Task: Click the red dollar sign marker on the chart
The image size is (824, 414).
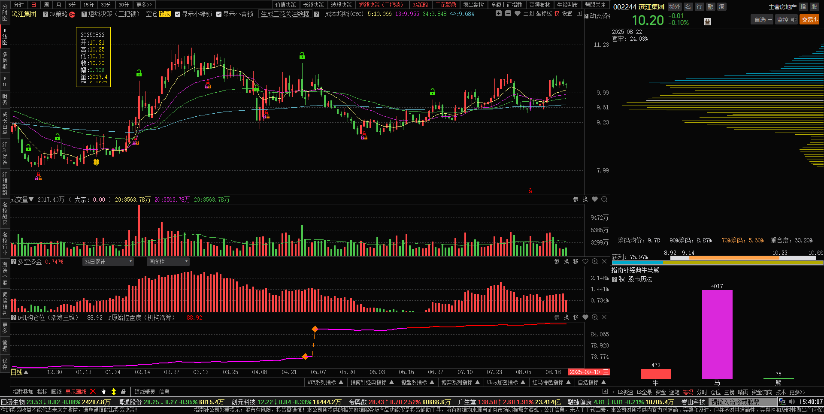Action: (530, 190)
